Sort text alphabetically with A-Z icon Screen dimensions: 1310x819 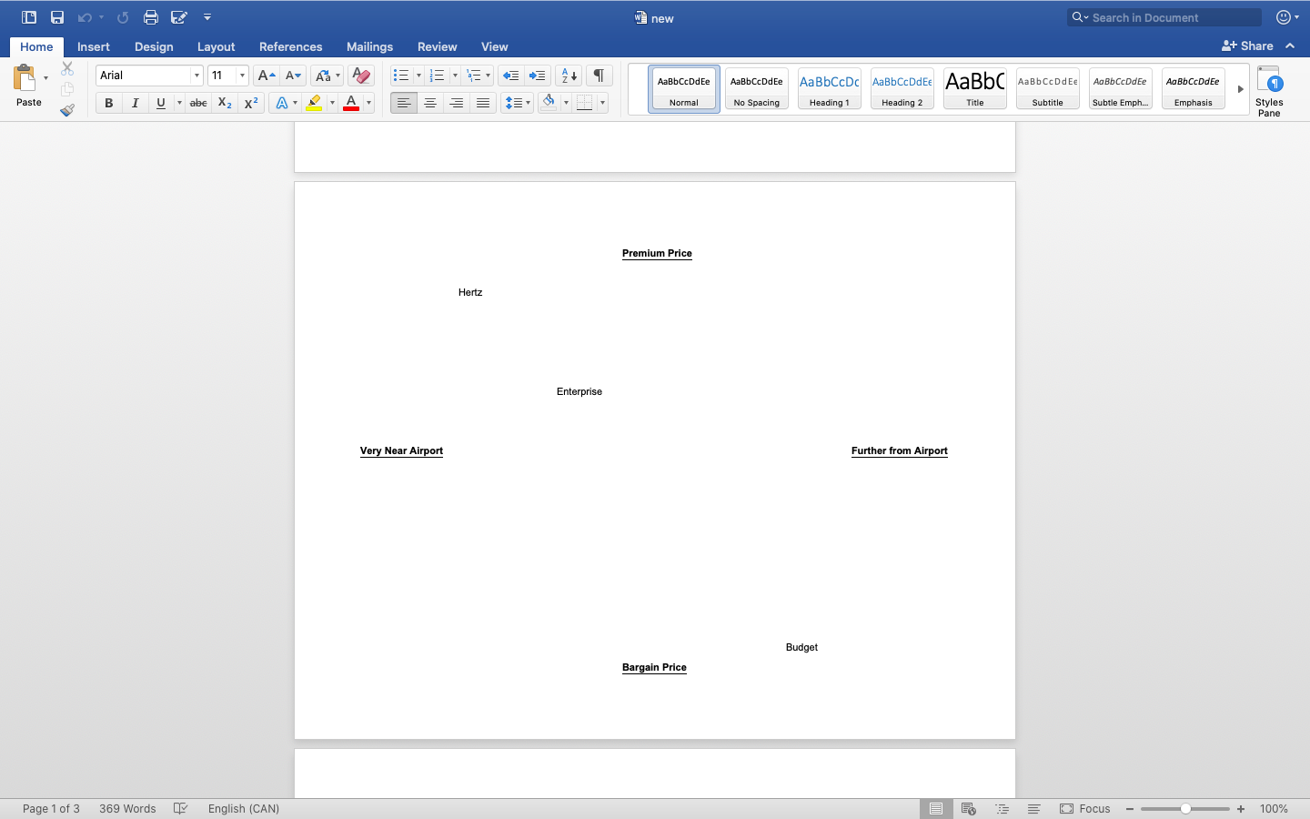click(569, 76)
